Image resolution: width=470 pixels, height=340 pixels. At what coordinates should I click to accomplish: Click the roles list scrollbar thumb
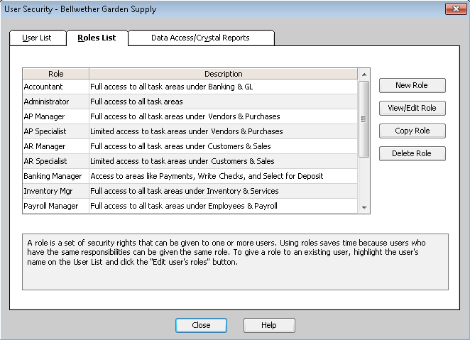(x=364, y=119)
